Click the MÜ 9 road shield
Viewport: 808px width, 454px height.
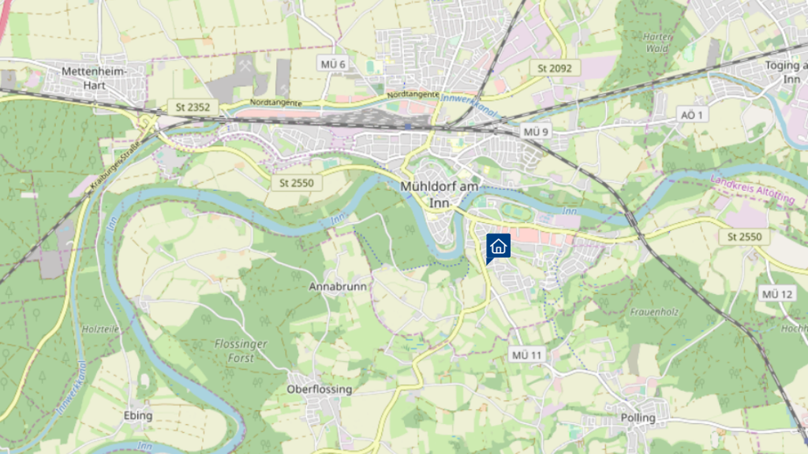(x=536, y=132)
